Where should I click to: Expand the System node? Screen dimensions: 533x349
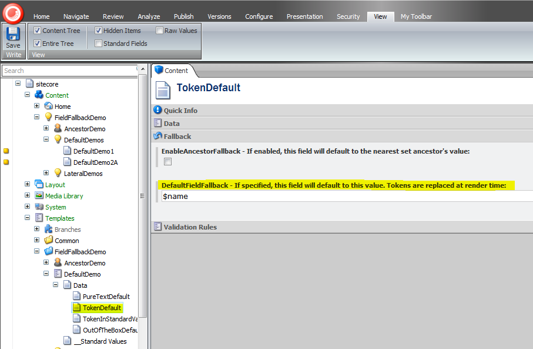[x=27, y=207]
